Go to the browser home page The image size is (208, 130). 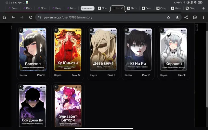[4, 17]
